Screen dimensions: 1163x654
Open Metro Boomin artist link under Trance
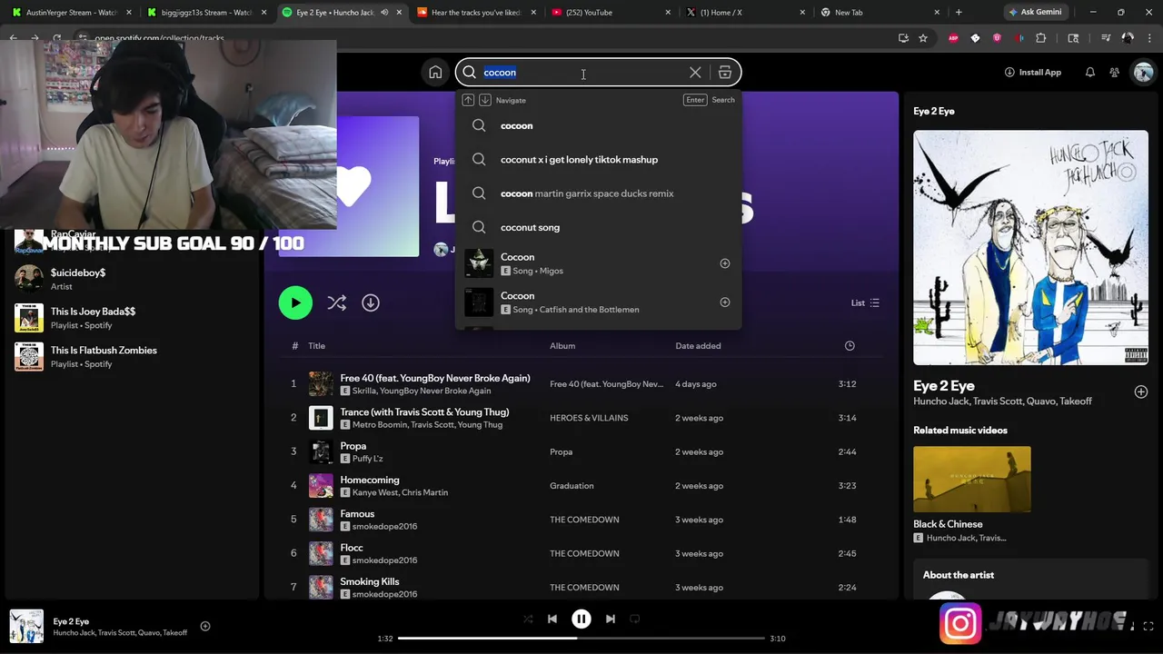[379, 425]
